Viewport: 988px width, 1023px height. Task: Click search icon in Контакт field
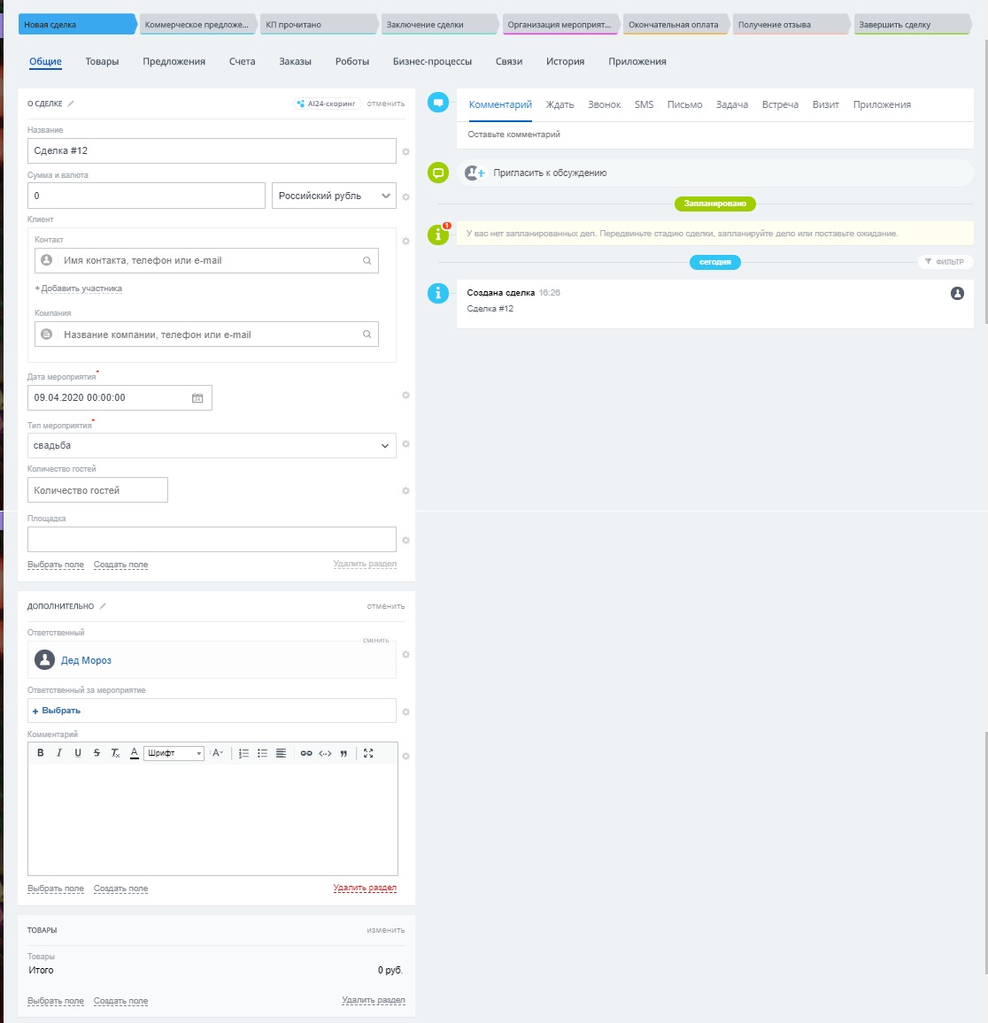pyautogui.click(x=367, y=260)
